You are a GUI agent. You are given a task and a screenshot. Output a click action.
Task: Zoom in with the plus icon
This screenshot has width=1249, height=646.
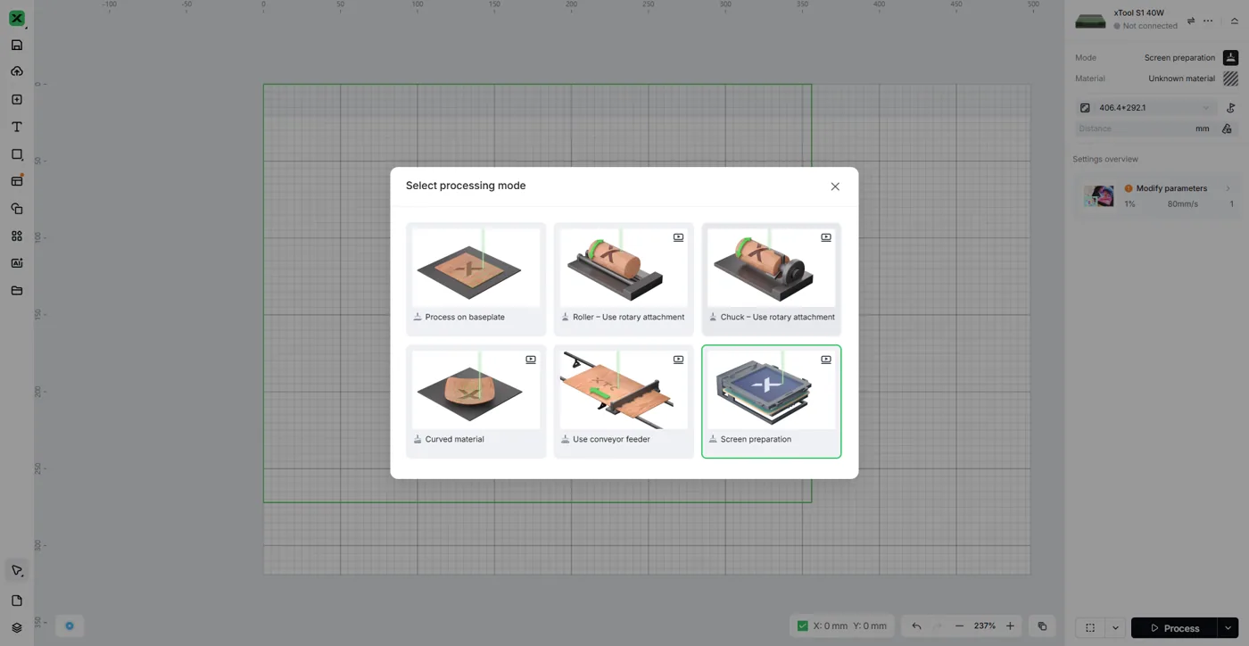click(1010, 626)
